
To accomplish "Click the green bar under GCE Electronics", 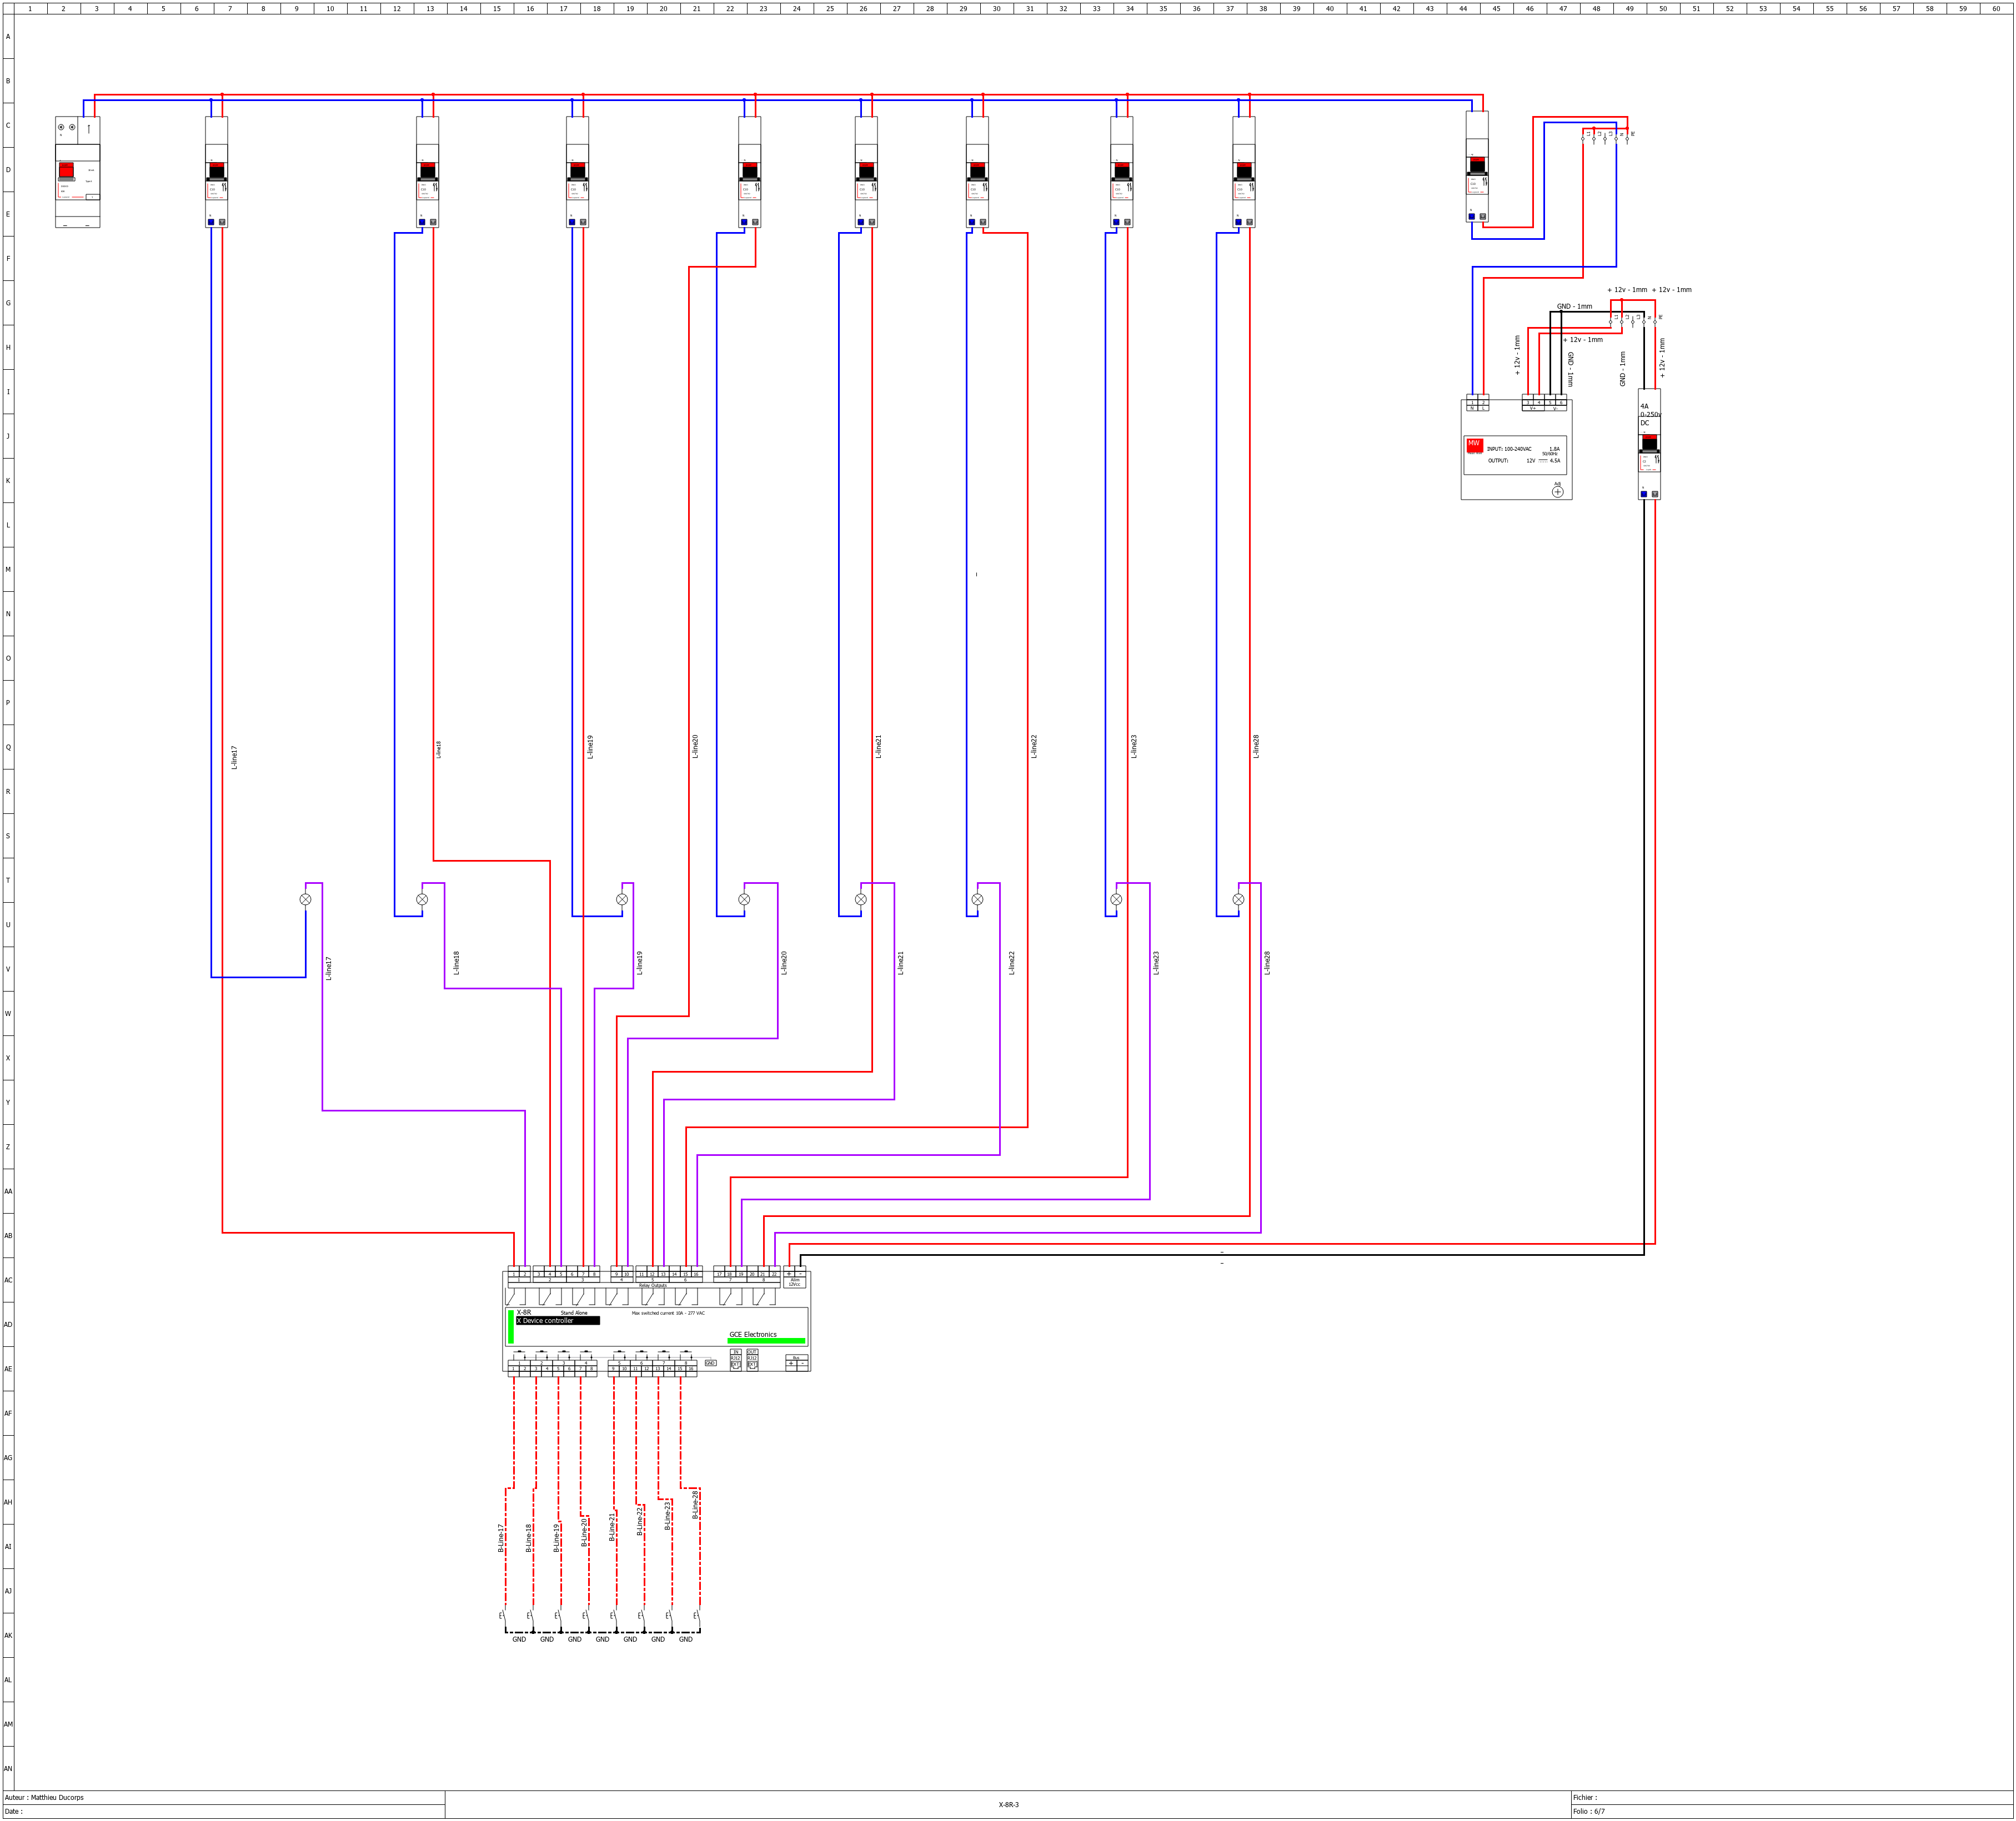I will coord(766,1341).
